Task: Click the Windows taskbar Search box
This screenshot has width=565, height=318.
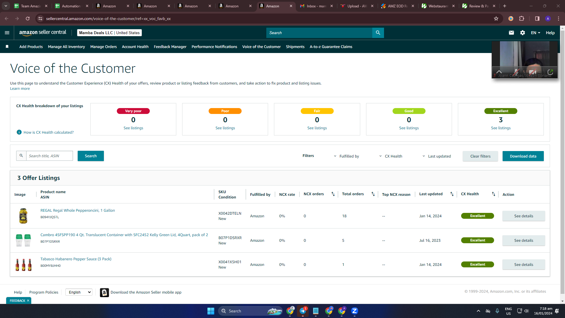Action: 250,311
